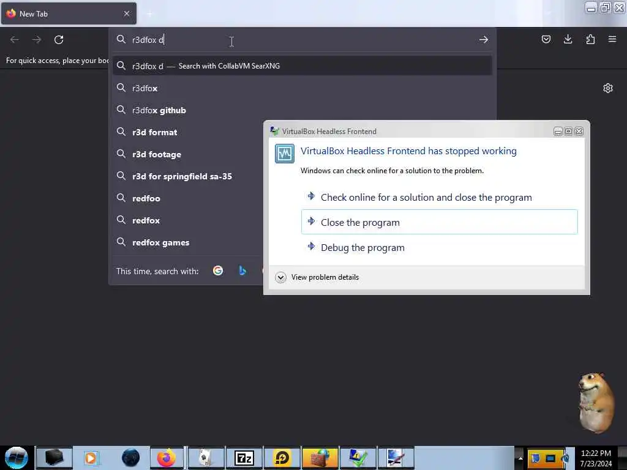Open the Solitaire cards taskbar icon
The image size is (627, 470).
(x=206, y=458)
